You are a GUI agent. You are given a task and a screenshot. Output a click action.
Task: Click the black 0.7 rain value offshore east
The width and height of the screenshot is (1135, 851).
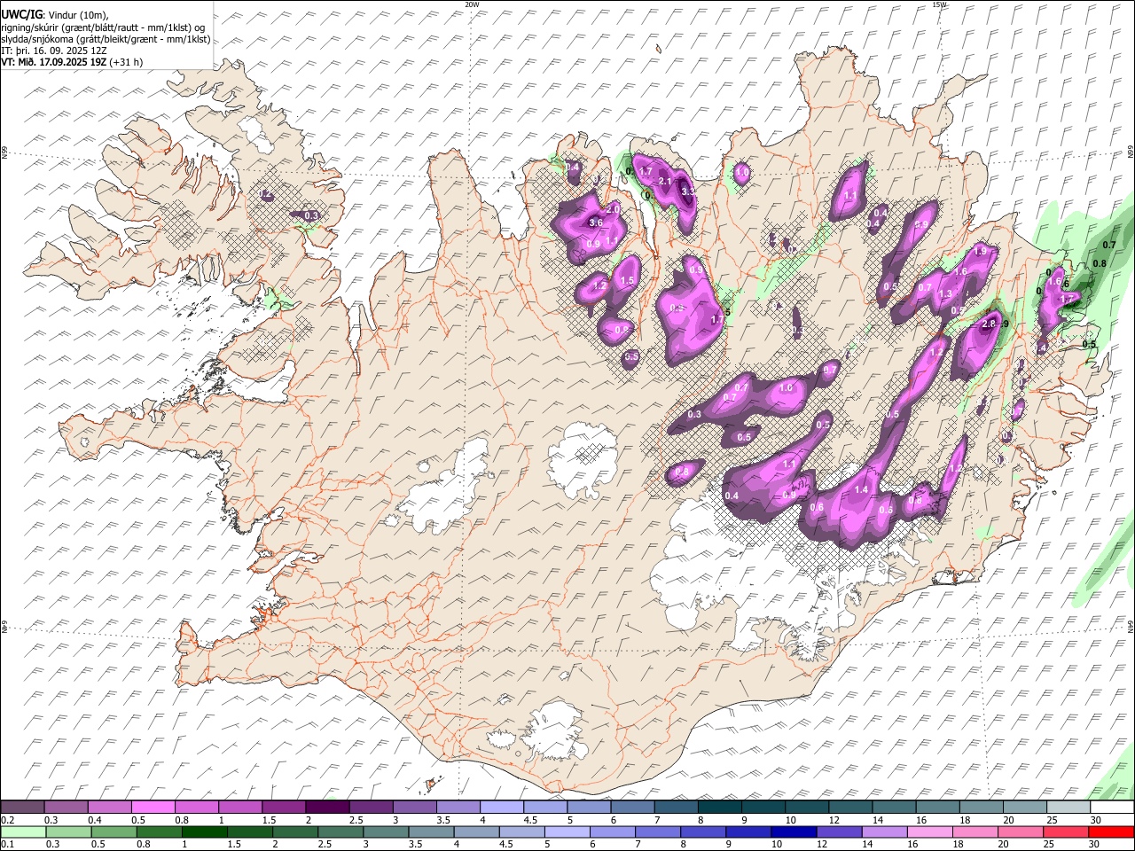click(x=1108, y=245)
